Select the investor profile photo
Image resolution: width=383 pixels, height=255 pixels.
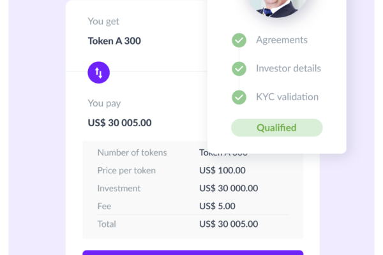(277, 7)
